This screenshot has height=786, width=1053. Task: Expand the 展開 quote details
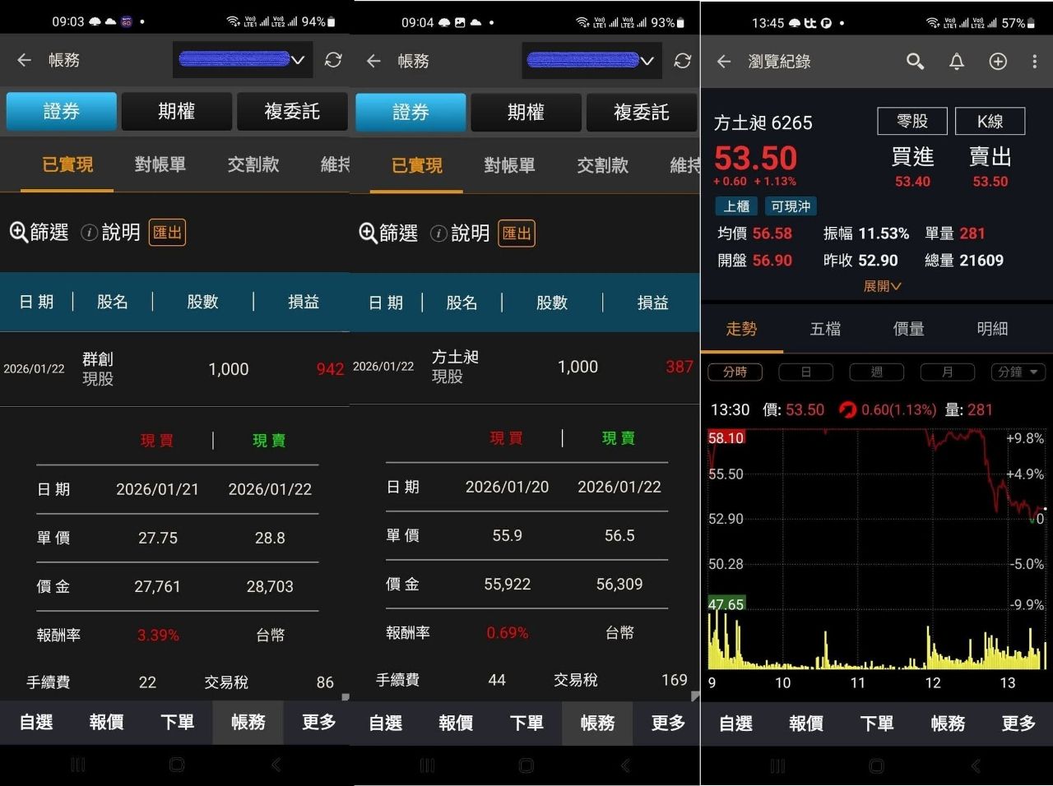click(x=882, y=286)
